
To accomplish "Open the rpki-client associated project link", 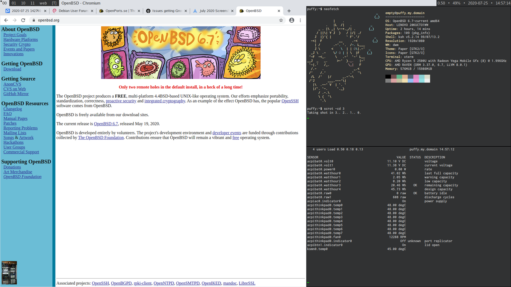I will [x=143, y=283].
